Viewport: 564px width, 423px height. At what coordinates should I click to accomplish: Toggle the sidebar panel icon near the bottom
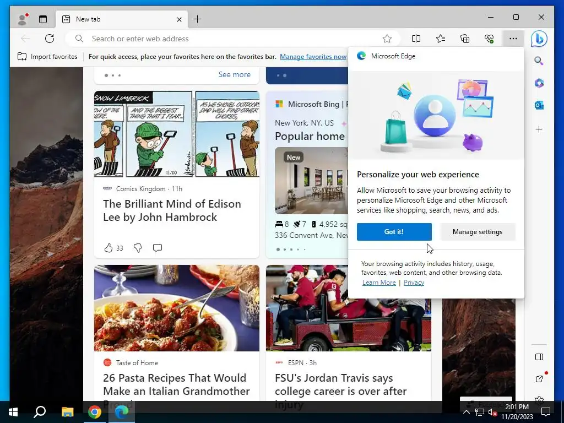point(539,357)
